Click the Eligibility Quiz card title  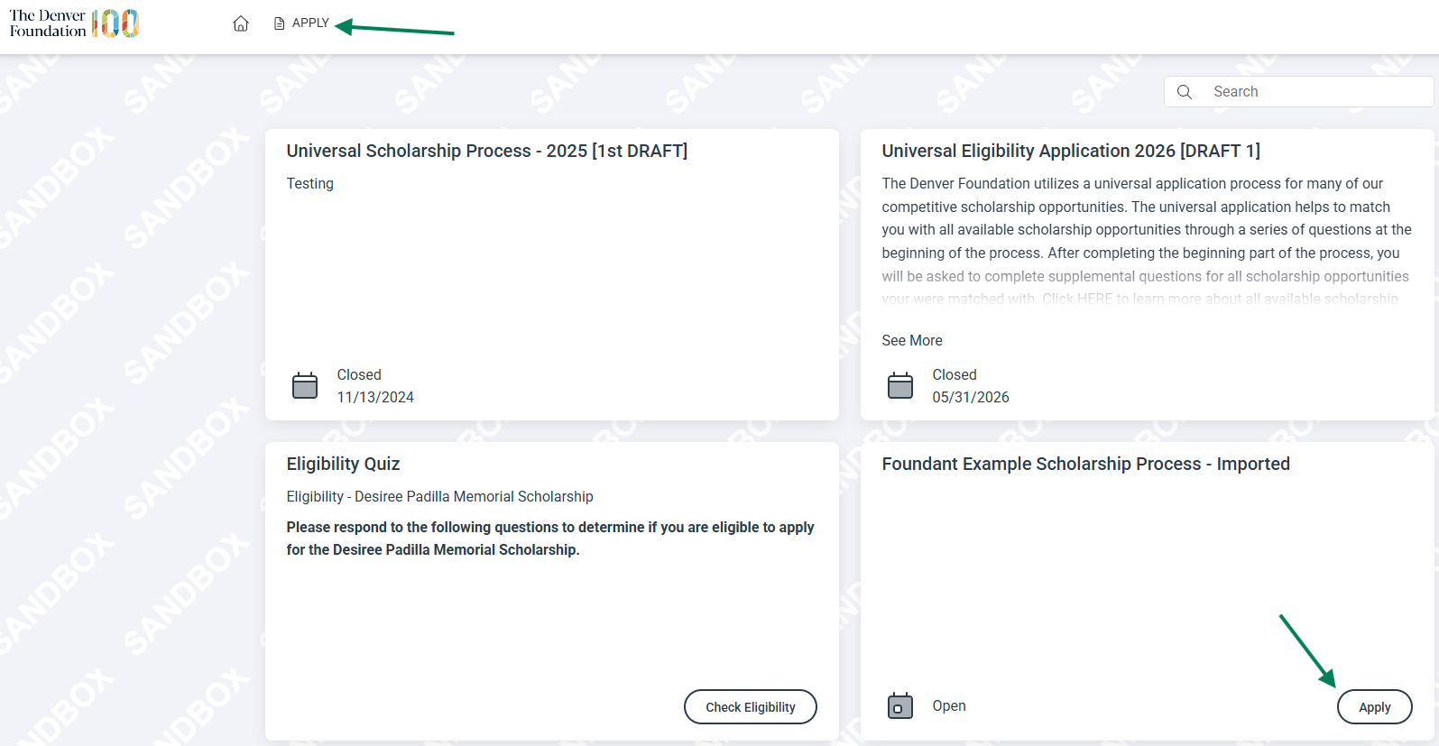(343, 464)
